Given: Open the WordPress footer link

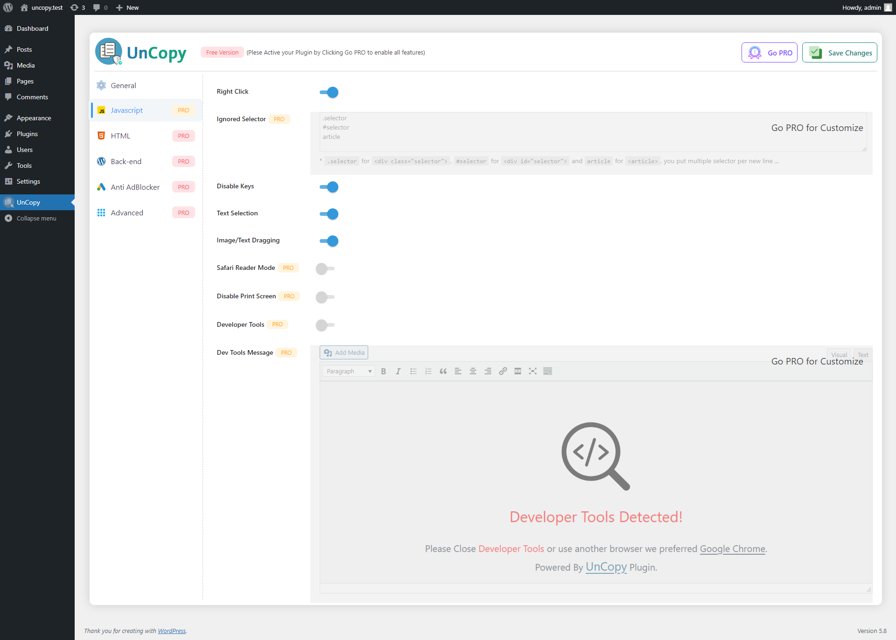Looking at the screenshot, I should (172, 631).
